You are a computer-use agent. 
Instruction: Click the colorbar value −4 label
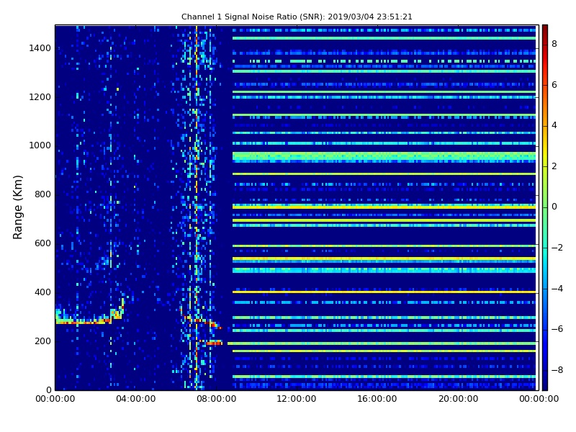point(557,289)
